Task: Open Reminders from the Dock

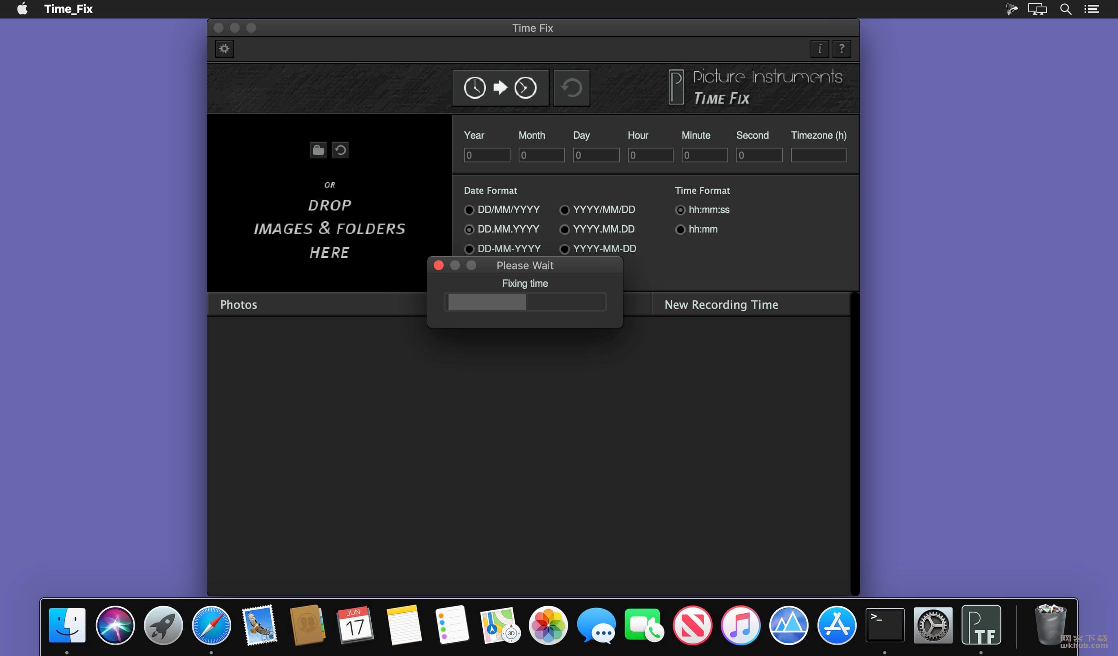Action: click(452, 625)
